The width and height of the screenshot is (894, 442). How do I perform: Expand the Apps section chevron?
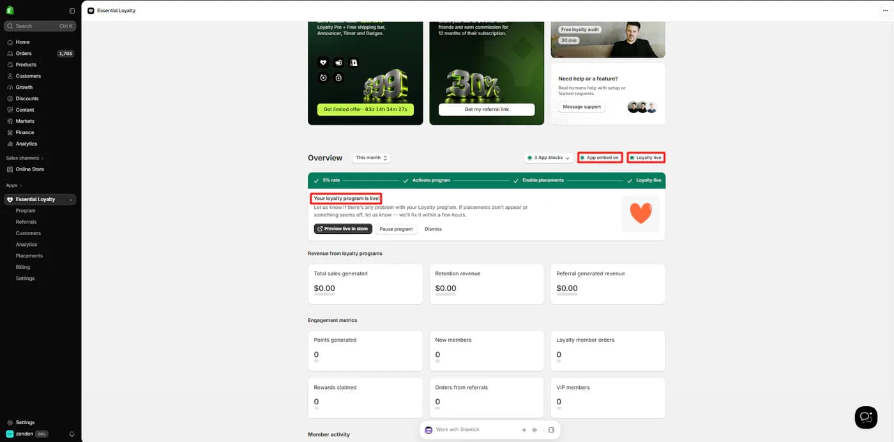(x=20, y=186)
